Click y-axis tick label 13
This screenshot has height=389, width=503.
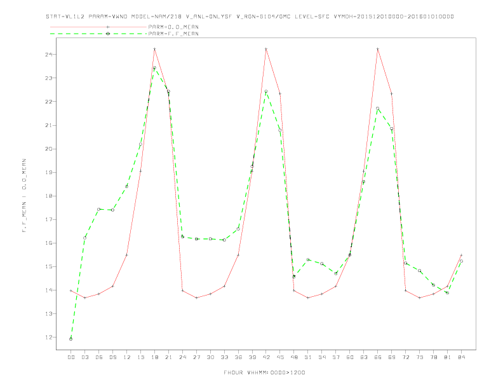pos(49,313)
